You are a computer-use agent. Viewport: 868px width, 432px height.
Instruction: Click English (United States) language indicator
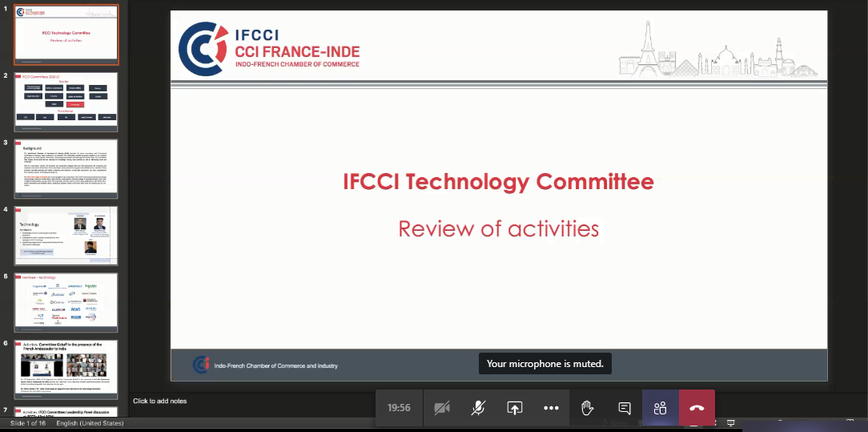point(90,423)
